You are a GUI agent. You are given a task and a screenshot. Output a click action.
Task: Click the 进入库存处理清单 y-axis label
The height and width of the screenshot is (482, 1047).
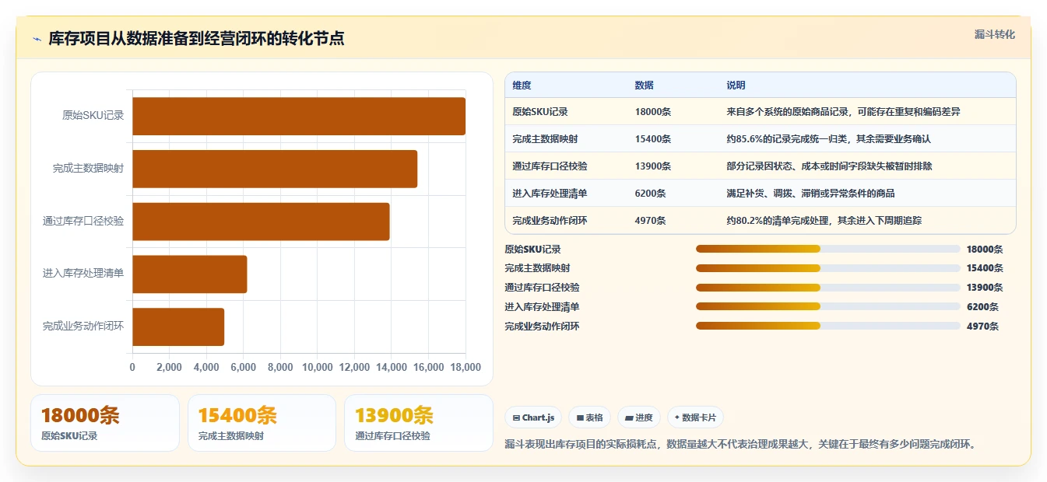click(x=83, y=274)
